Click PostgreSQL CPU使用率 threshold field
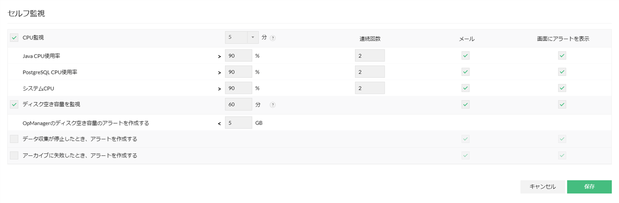Screen dimensions: 619x203 pyautogui.click(x=238, y=72)
